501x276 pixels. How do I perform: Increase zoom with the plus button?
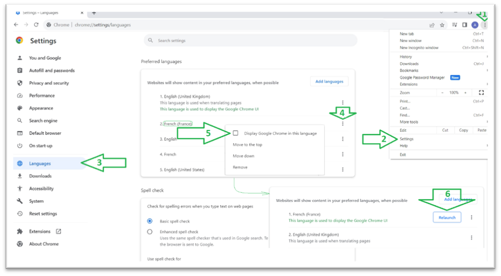(465, 93)
